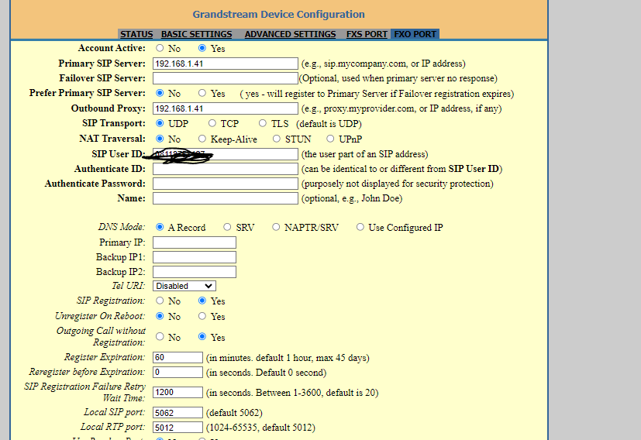Click the Local SIP port field
641x440 pixels.
pos(177,413)
